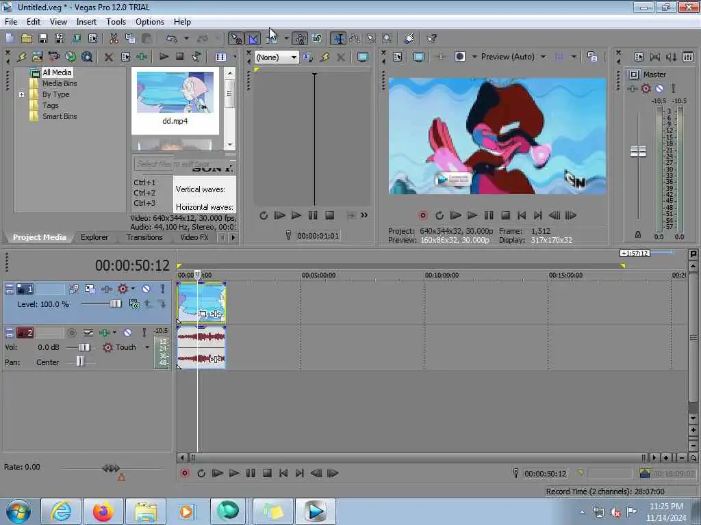Image resolution: width=701 pixels, height=525 pixels.
Task: Toggle Ignore Event Grouping button
Action: [x=317, y=38]
